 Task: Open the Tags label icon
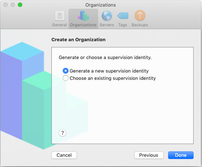pos(123,16)
